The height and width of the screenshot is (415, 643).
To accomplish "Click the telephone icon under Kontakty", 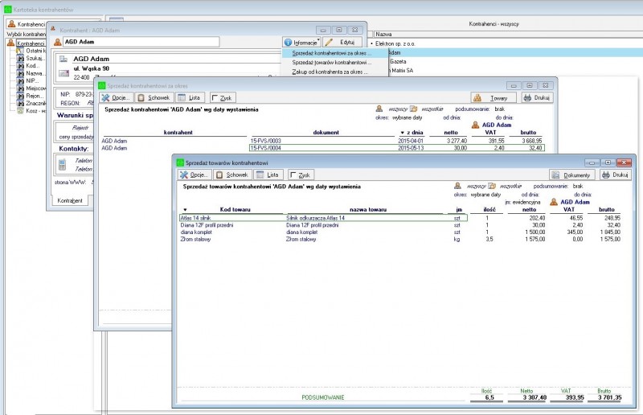I will [62, 164].
